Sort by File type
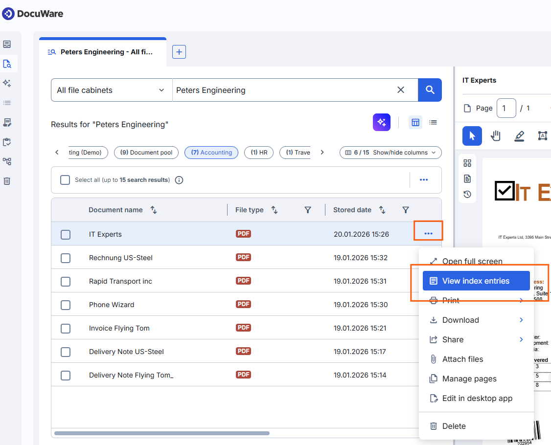This screenshot has width=551, height=445. (x=275, y=210)
